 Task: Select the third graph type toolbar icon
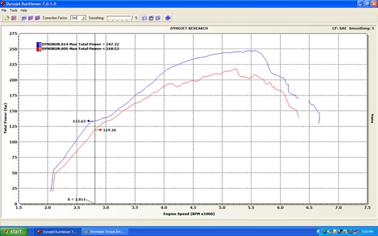coord(37,18)
